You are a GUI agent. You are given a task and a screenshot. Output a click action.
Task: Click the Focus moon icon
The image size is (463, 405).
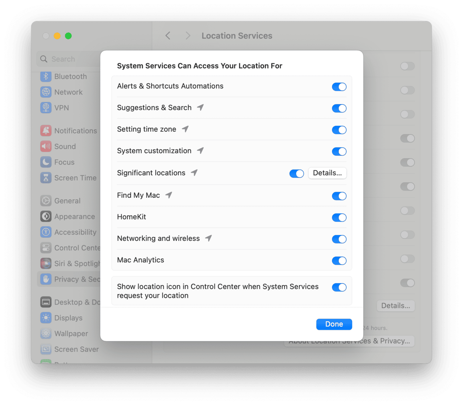[x=46, y=162]
